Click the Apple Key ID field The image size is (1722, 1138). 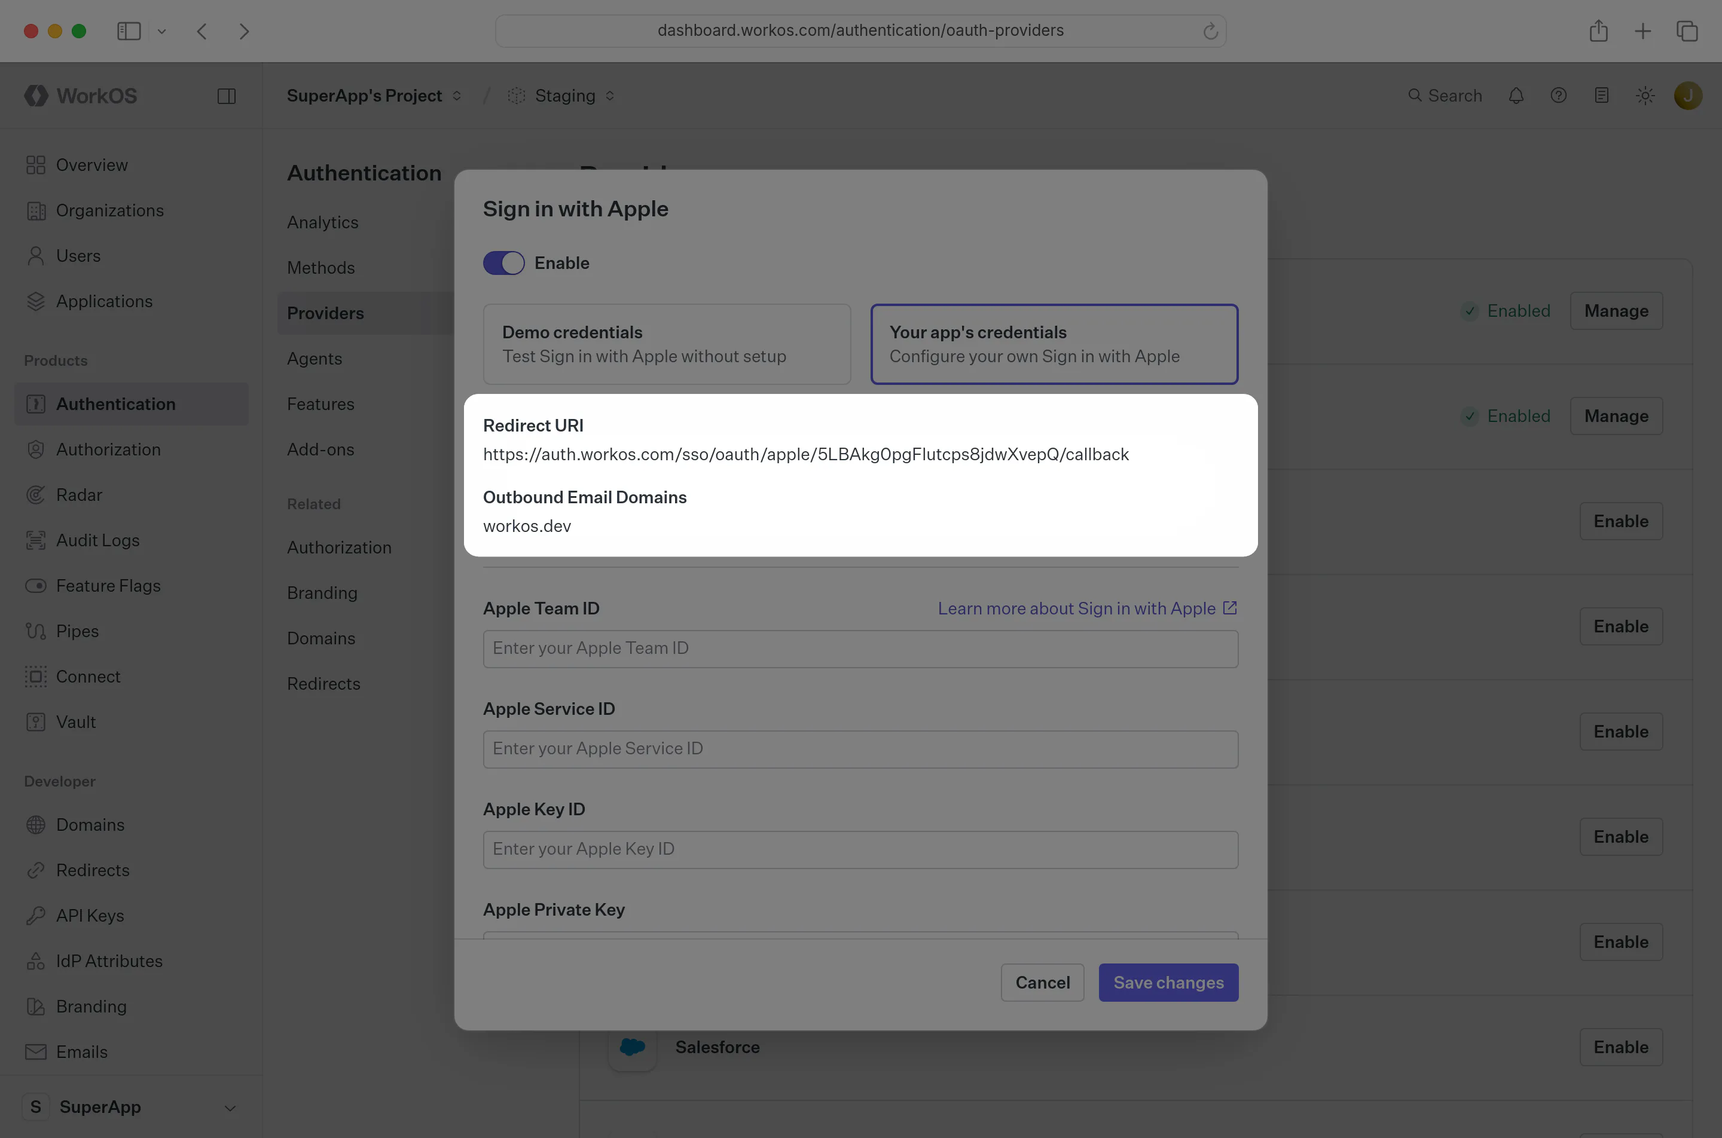coord(860,849)
